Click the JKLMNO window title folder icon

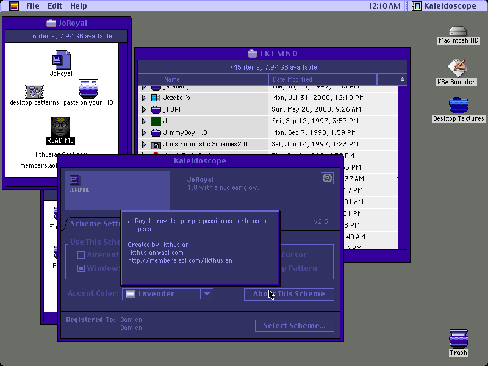pos(253,54)
